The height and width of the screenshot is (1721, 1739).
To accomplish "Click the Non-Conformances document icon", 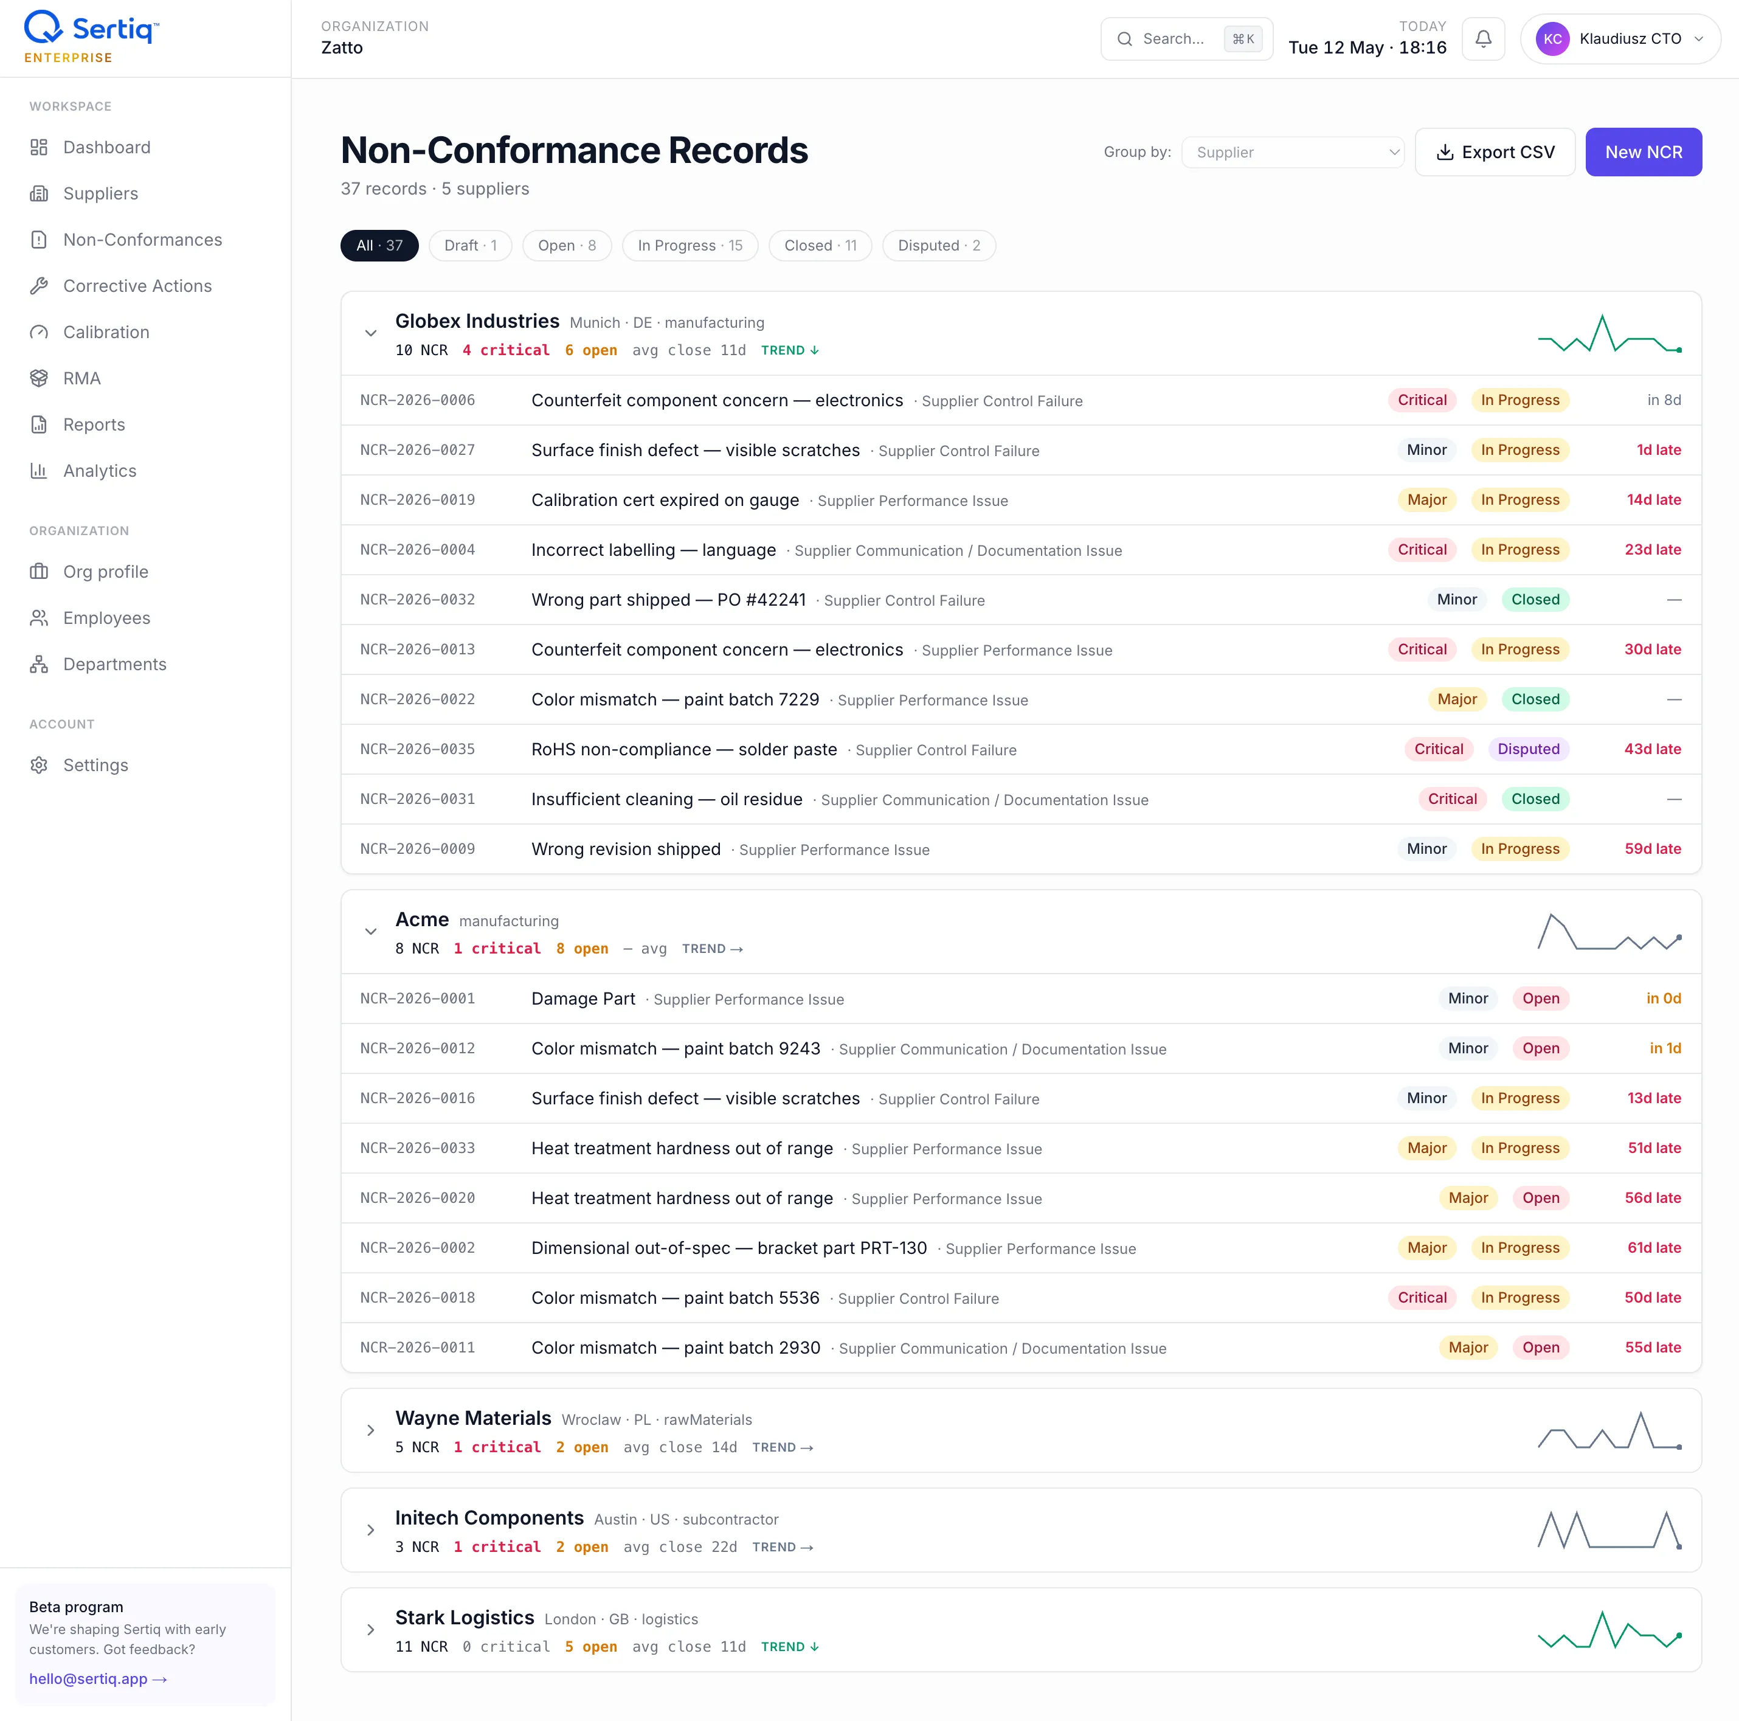I will [39, 240].
